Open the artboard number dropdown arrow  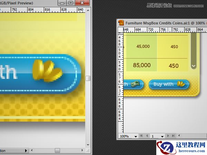[x=162, y=136]
